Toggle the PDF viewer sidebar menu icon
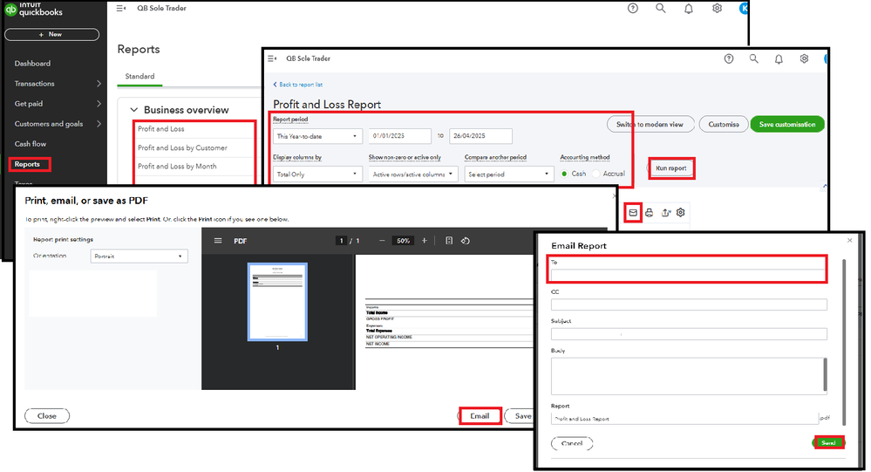This screenshot has height=472, width=871. [218, 241]
